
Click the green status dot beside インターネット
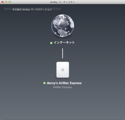click(x=51, y=43)
